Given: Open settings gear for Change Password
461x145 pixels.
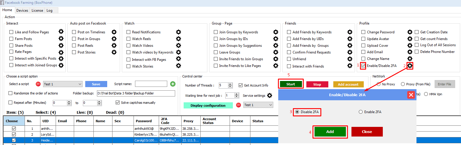Looking at the screenshot, I should 410,32.
